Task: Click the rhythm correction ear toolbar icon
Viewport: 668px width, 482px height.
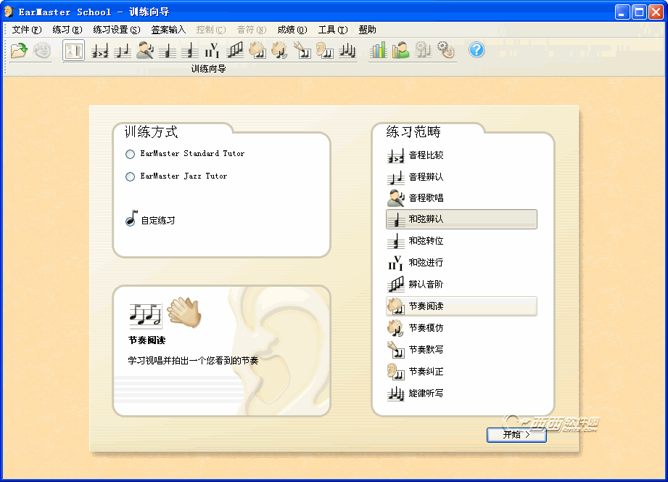Action: [325, 50]
